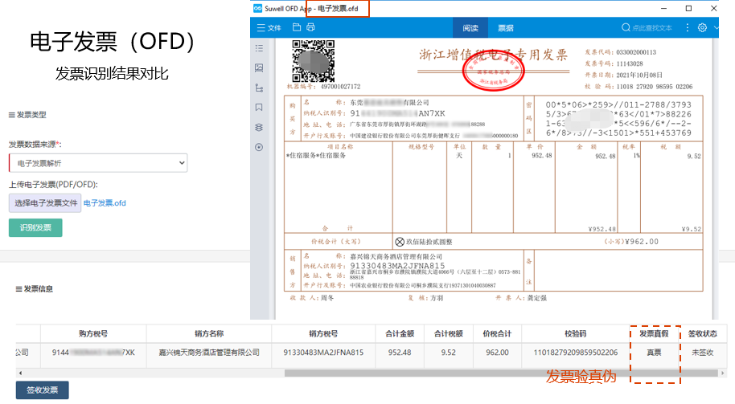This screenshot has width=735, height=404.
Task: Click the 销方名称 column header
Action: pos(209,333)
